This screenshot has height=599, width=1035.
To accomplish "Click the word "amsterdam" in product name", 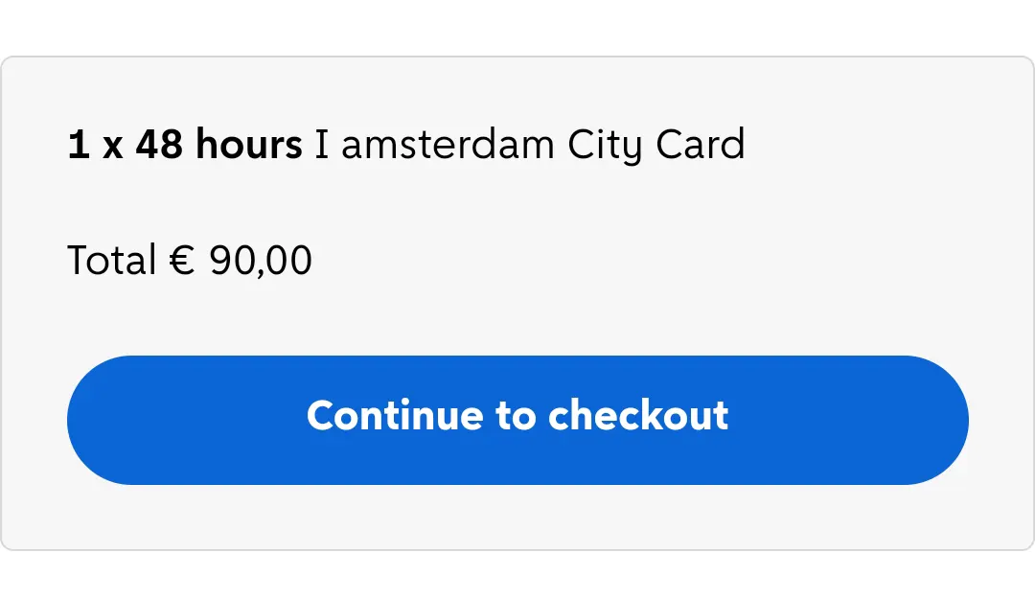I will click(448, 146).
